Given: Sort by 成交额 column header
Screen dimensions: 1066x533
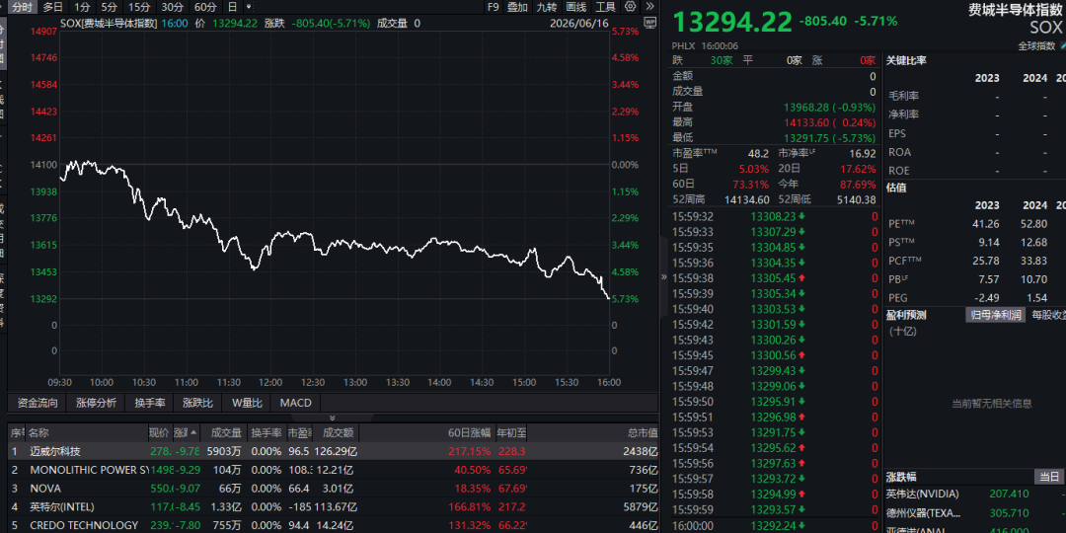Looking at the screenshot, I should 338,432.
